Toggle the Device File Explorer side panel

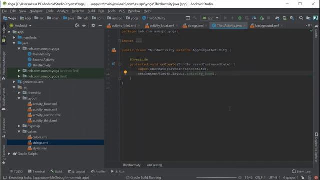[316, 147]
